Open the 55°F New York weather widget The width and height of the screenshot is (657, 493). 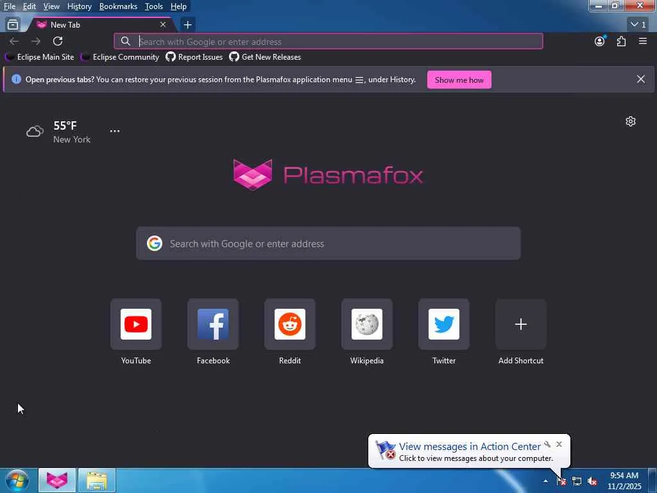58,132
